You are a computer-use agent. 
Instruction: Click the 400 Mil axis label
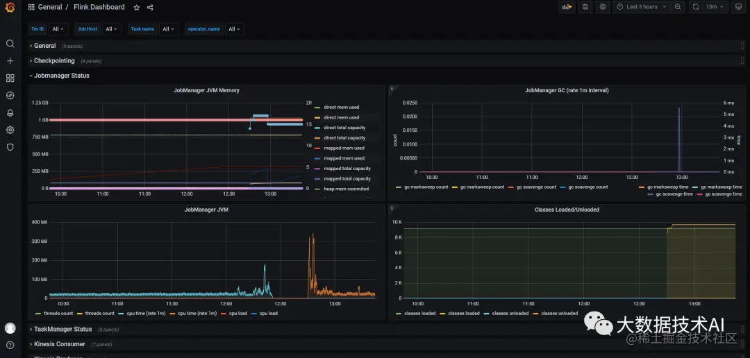[40, 222]
